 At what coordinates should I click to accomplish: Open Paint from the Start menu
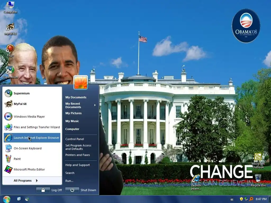coord(32,159)
